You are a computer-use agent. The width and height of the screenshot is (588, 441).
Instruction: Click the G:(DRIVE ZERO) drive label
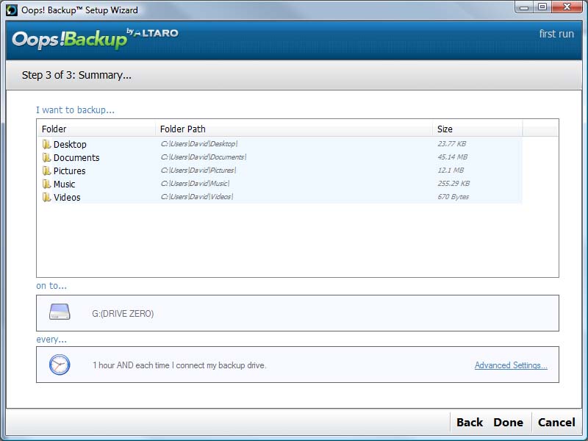coord(123,314)
